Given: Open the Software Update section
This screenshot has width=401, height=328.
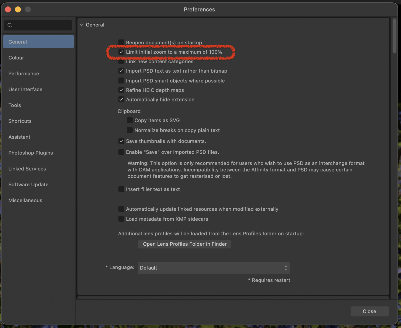Looking at the screenshot, I should pos(28,184).
